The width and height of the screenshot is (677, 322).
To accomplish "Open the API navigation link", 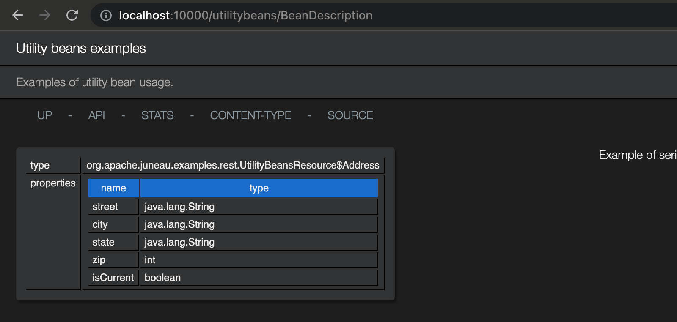I will coord(96,115).
